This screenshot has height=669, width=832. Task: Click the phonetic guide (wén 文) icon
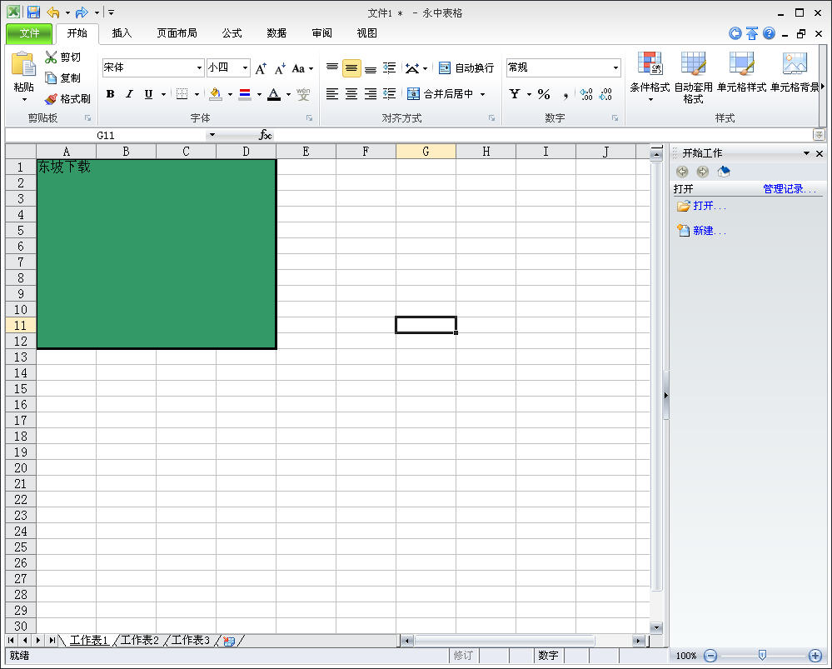pos(303,94)
